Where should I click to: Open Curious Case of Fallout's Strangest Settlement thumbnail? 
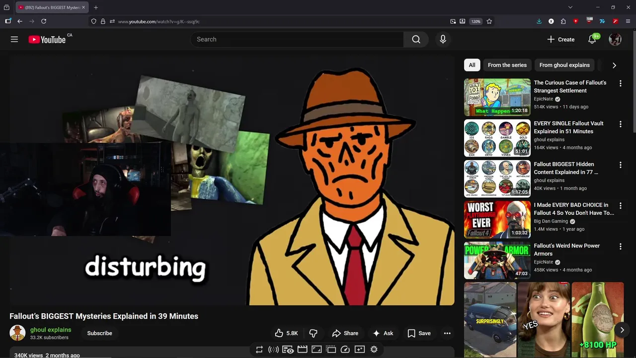coord(497,97)
